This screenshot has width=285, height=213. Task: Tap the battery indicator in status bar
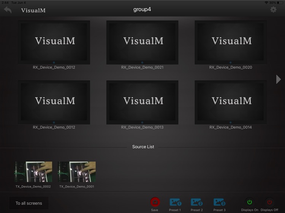[x=280, y=3]
